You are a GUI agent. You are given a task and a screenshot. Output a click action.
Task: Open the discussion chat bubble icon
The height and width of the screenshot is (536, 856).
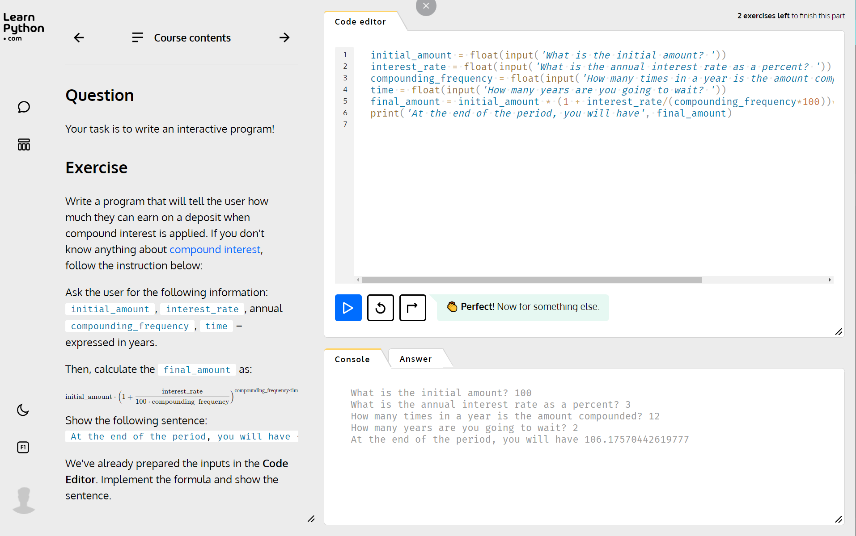tap(24, 107)
